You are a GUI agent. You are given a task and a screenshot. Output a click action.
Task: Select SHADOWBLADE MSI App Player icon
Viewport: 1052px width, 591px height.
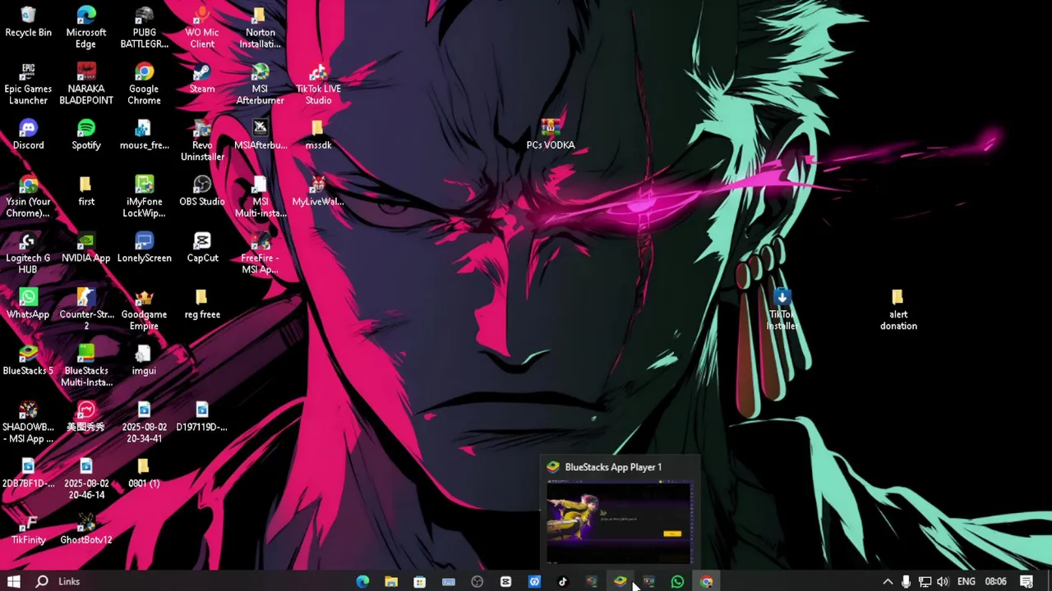point(28,423)
